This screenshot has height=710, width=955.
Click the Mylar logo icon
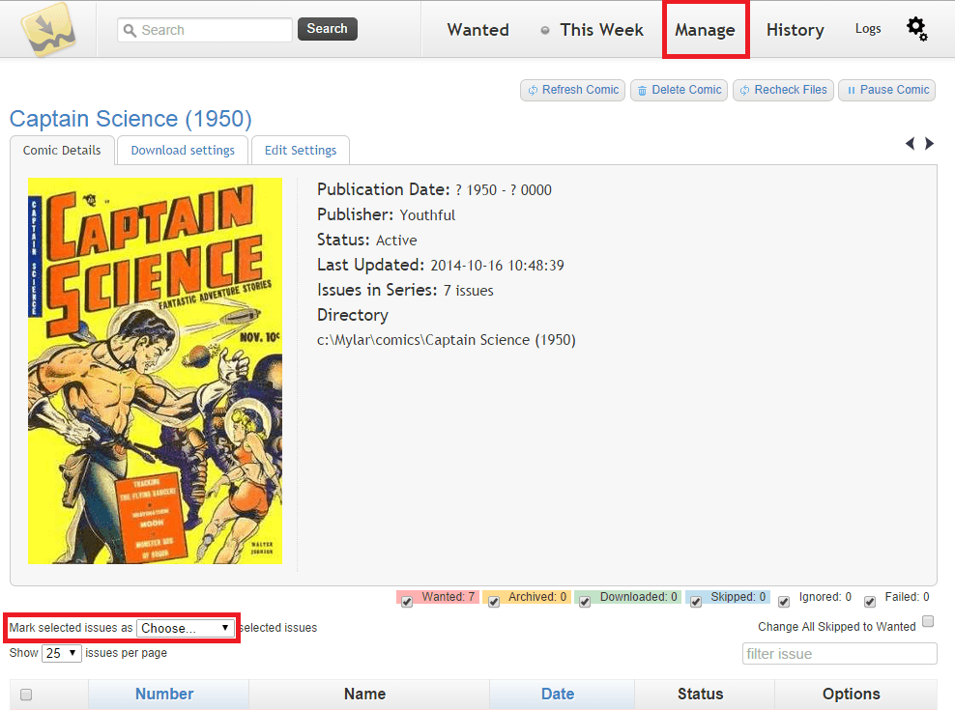click(47, 30)
